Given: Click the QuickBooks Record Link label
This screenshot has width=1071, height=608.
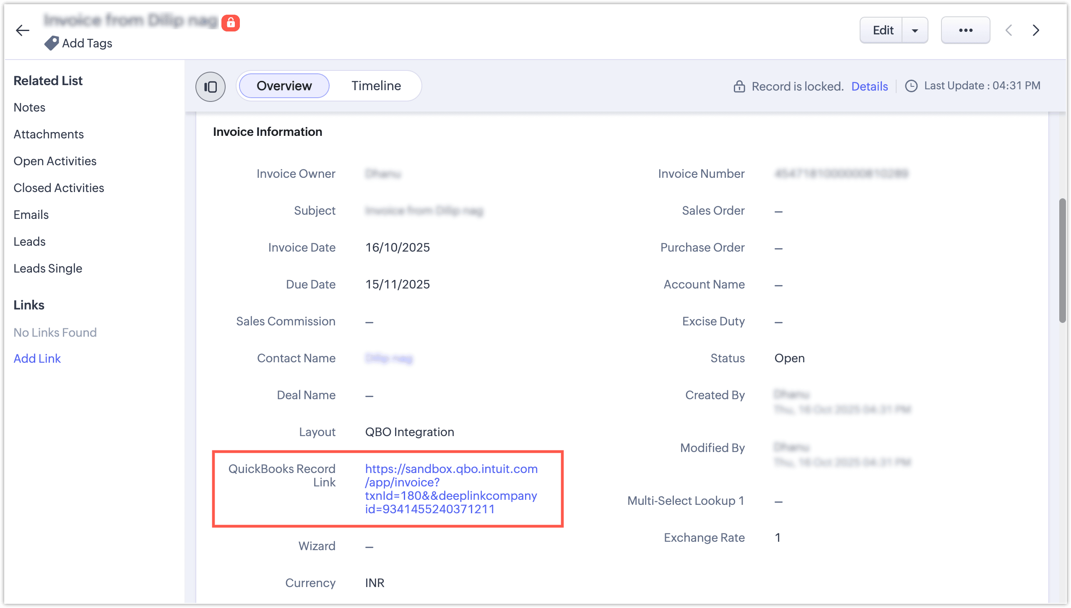Looking at the screenshot, I should (x=282, y=476).
